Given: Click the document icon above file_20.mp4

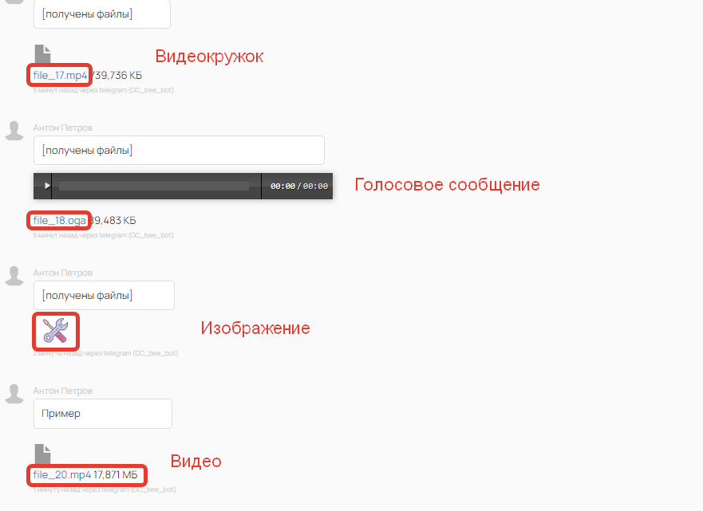Looking at the screenshot, I should click(42, 454).
